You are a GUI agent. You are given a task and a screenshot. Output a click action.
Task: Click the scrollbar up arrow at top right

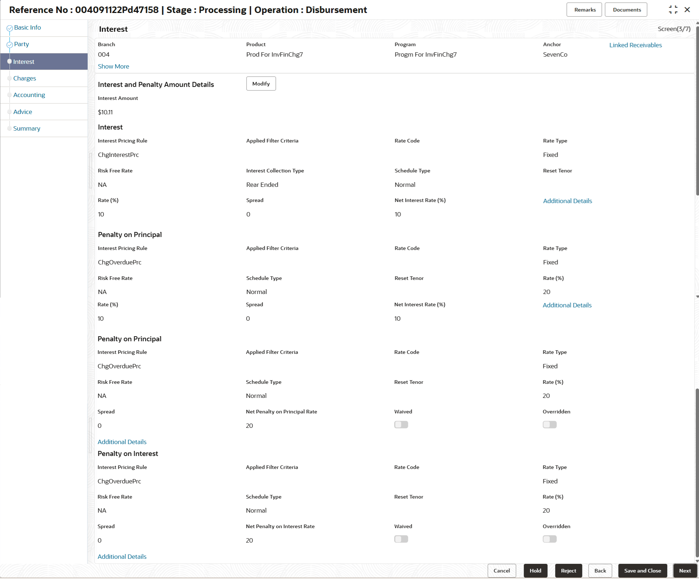tap(697, 23)
